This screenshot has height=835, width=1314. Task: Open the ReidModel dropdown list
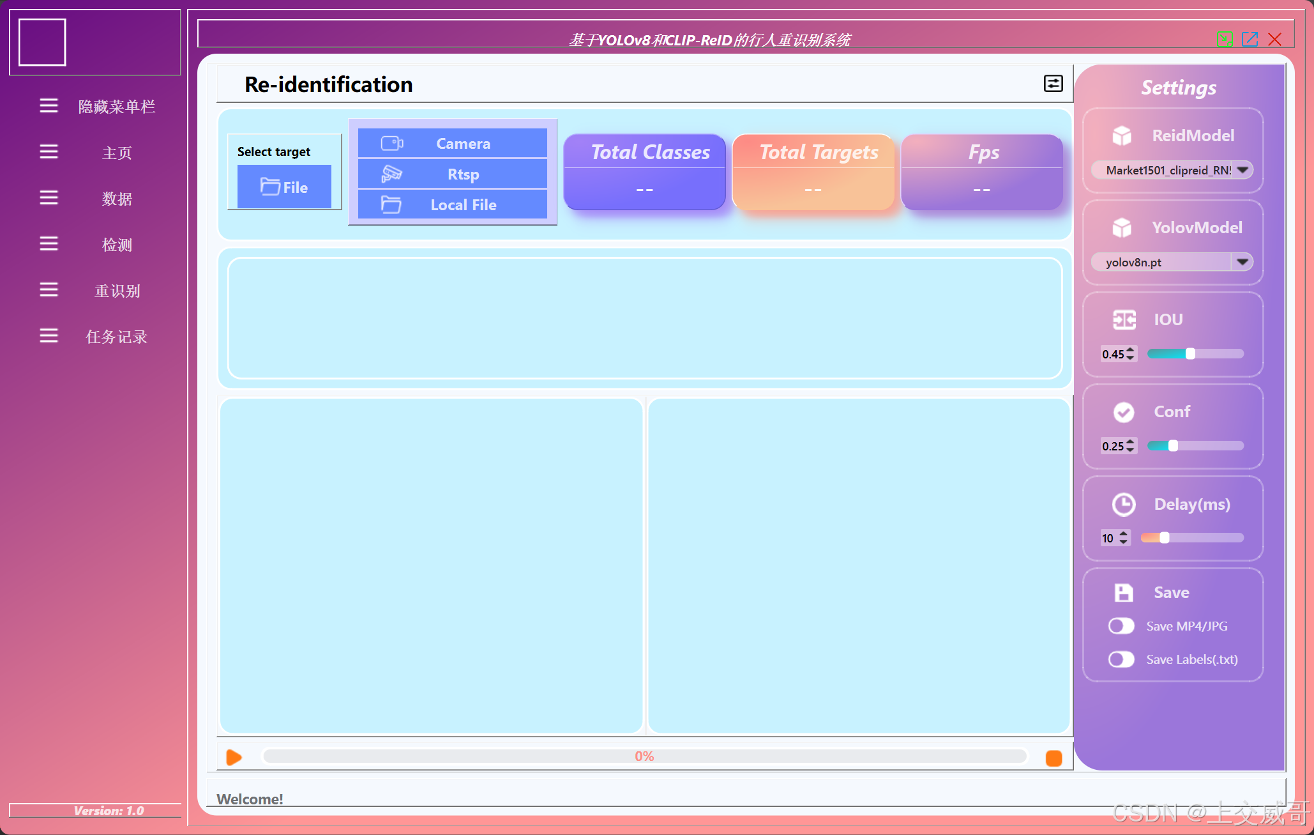point(1242,170)
